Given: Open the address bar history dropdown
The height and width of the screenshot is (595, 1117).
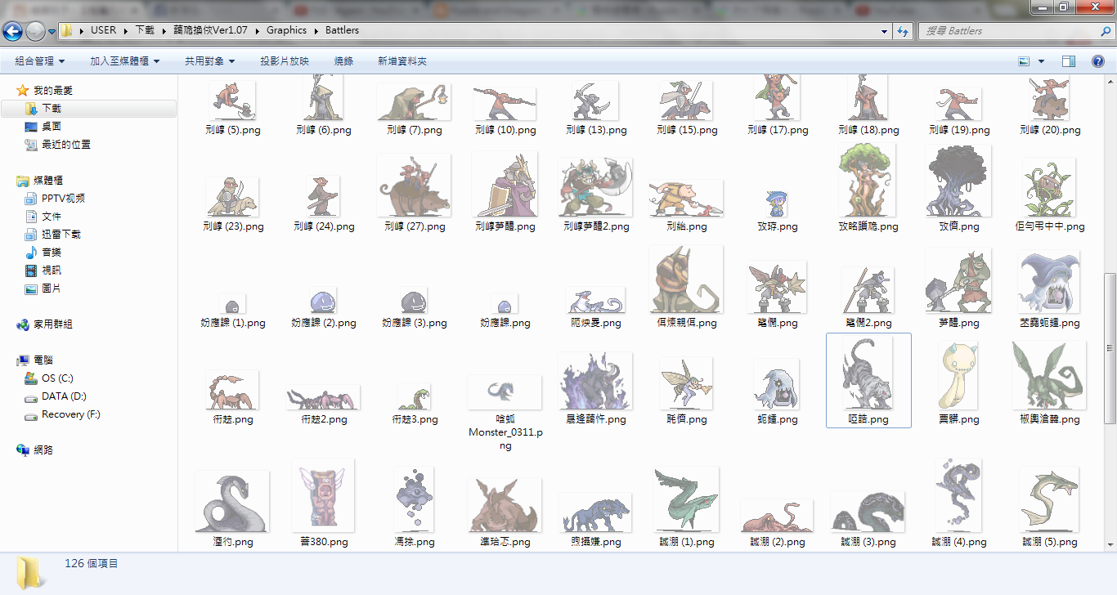Looking at the screenshot, I should [885, 31].
